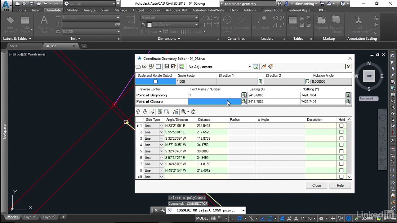The image size is (397, 223).
Task: Pick Point of Beginning COGO point icon
Action: tap(244, 95)
